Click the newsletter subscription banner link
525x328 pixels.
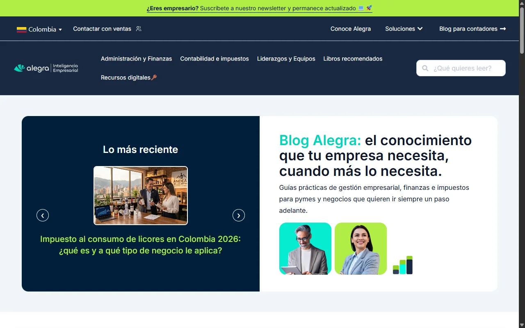(259, 8)
